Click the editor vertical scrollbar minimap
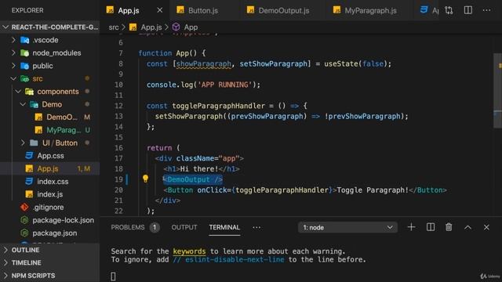The height and width of the screenshot is (282, 502). pyautogui.click(x=497, y=91)
